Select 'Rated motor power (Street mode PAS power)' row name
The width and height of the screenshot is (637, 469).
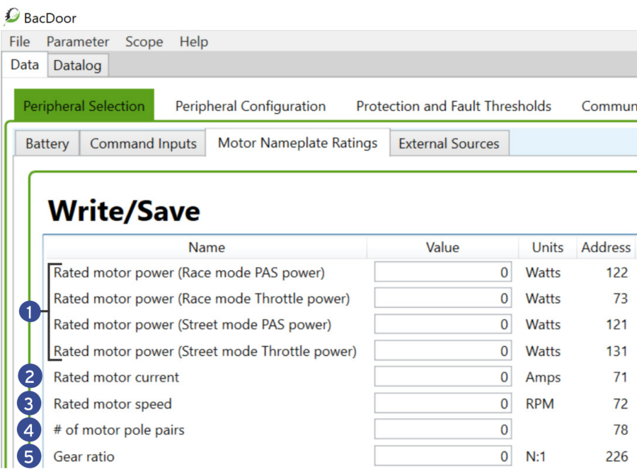(193, 325)
